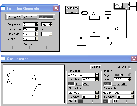The image size is (137, 106).
Task: Click the oscilloscope waveform display
Action: click(x=34, y=84)
